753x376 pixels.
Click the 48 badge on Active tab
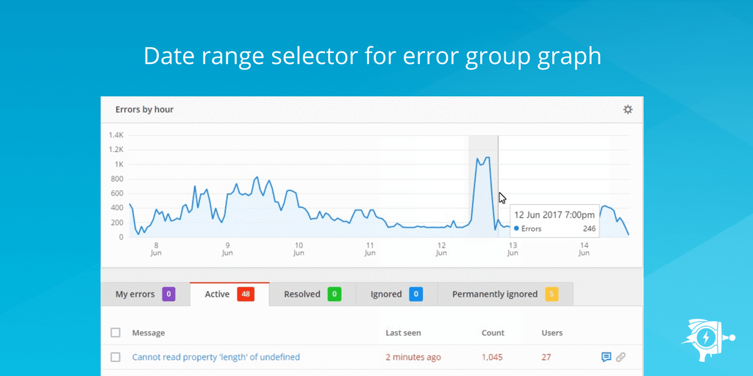click(x=246, y=294)
